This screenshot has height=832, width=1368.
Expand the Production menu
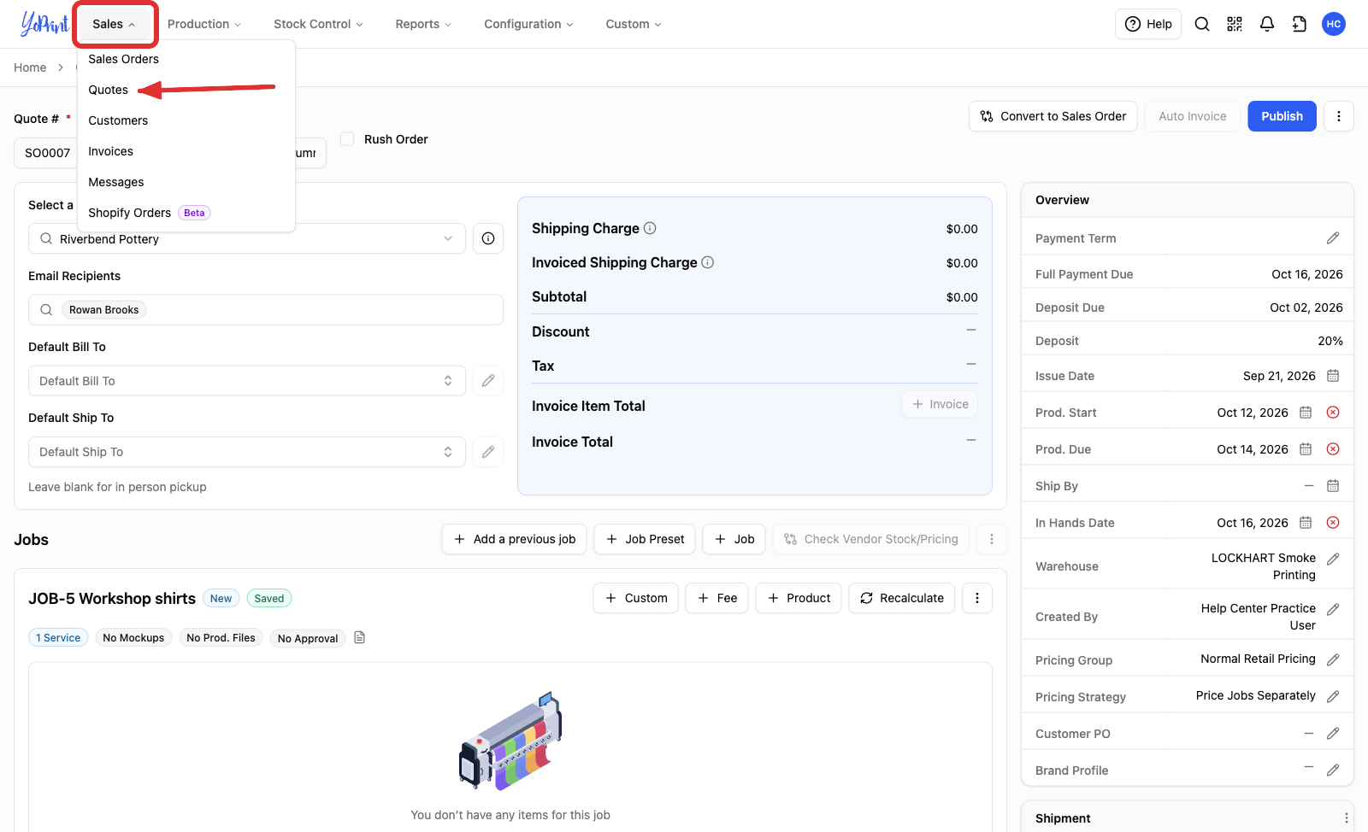(x=204, y=24)
